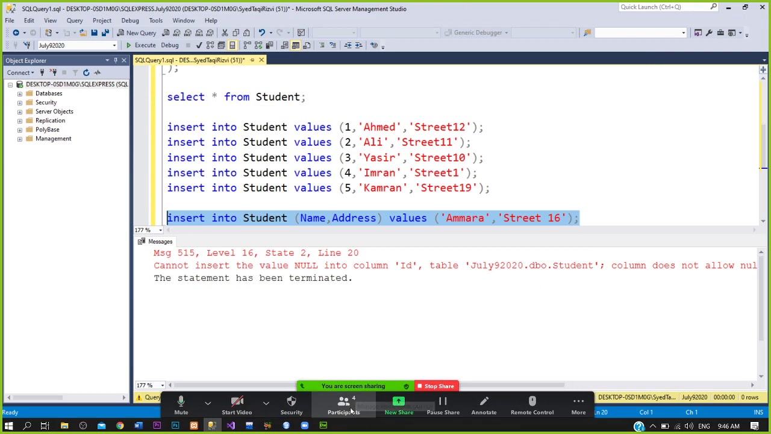771x434 pixels.
Task: Click the Undo arrow icon
Action: [261, 33]
